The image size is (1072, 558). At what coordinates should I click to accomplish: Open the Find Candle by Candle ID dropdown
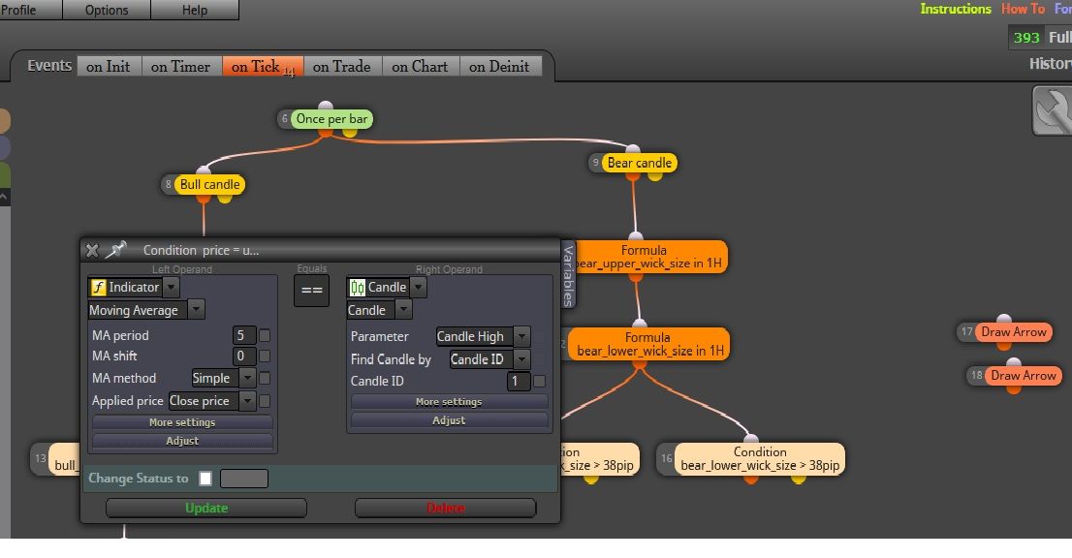pyautogui.click(x=521, y=359)
